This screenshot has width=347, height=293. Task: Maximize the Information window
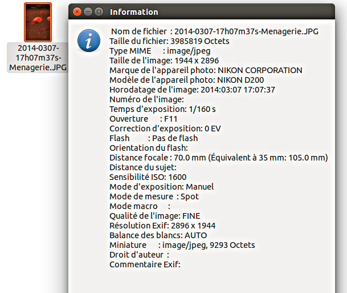point(99,11)
